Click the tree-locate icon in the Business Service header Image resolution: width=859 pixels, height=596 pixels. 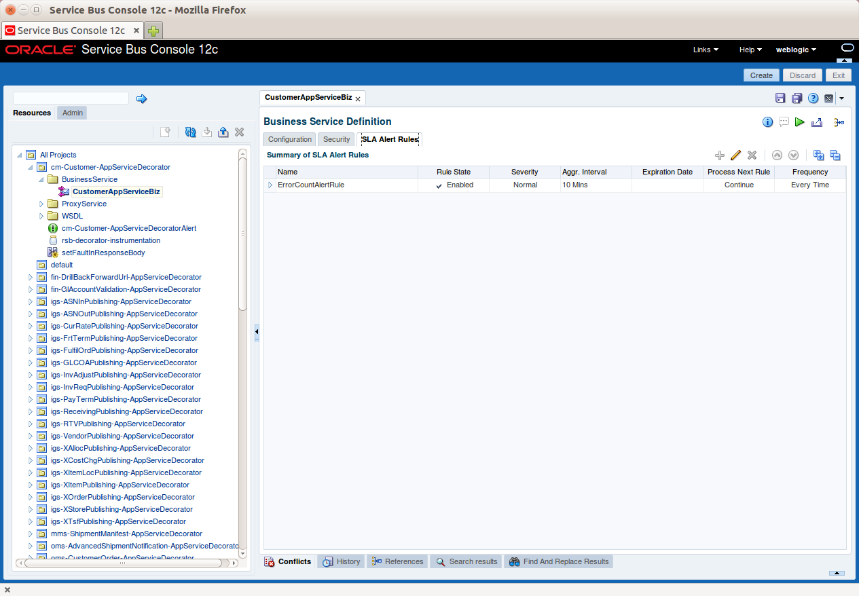coord(839,122)
